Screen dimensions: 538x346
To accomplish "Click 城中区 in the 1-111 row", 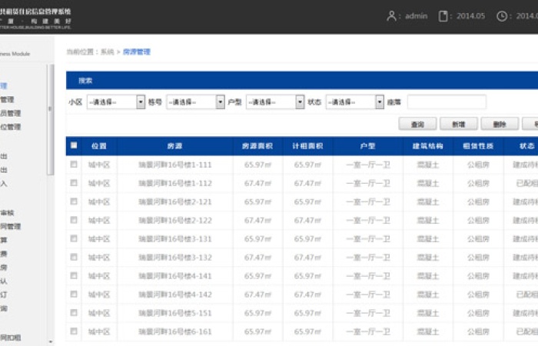I will pos(99,165).
